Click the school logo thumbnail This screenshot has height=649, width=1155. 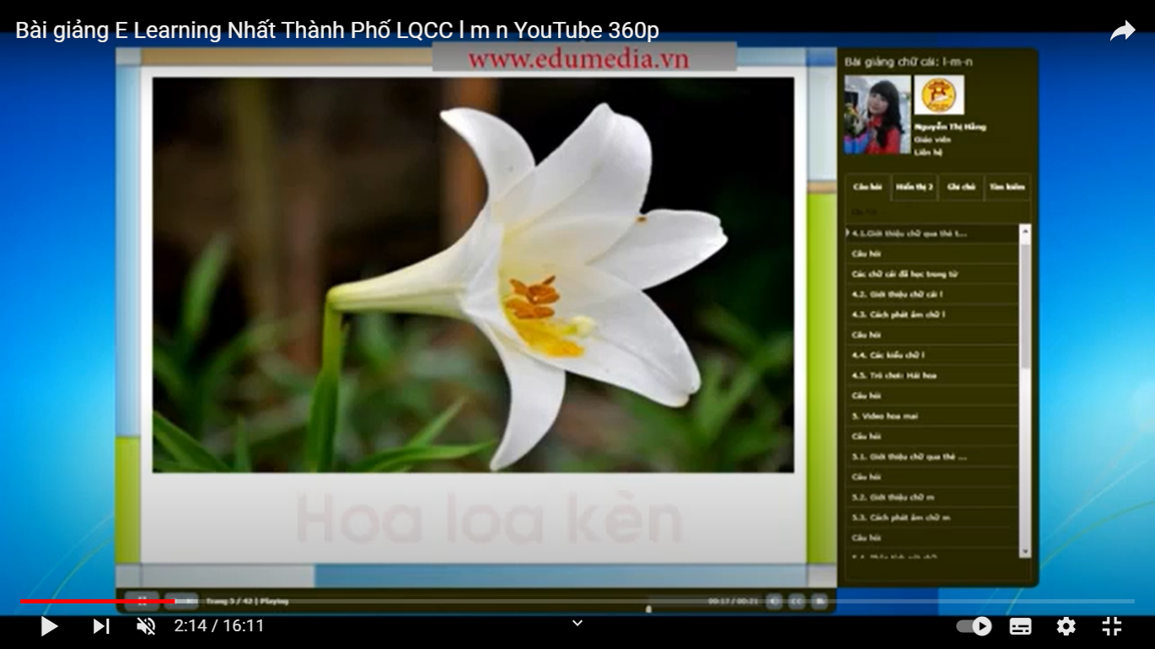938,95
